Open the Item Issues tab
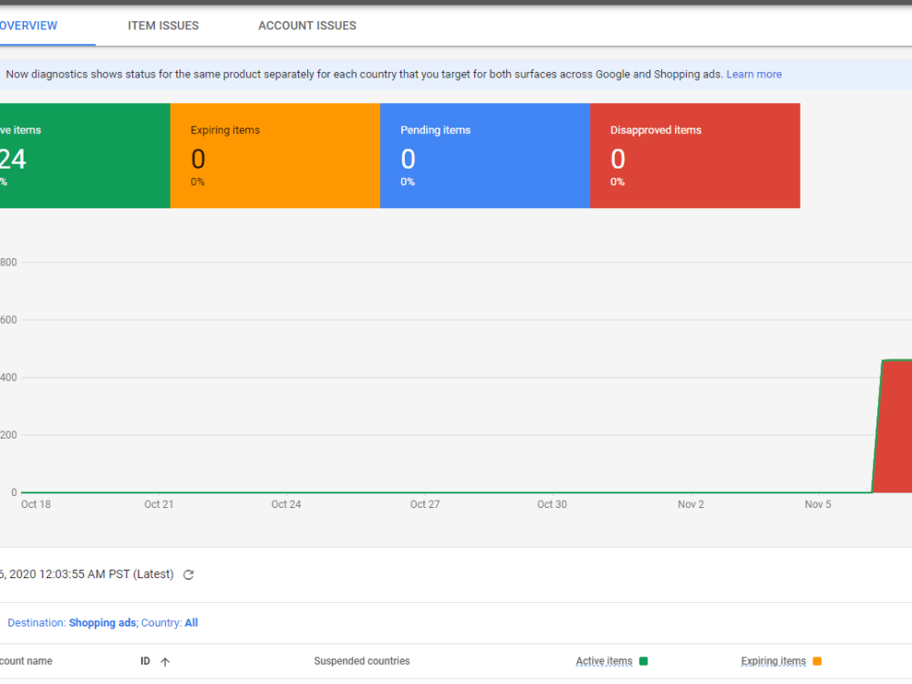The height and width of the screenshot is (684, 912). point(163,26)
